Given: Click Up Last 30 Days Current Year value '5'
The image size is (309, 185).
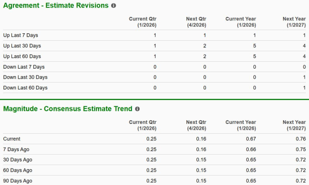Looking at the screenshot, I should tap(255, 46).
